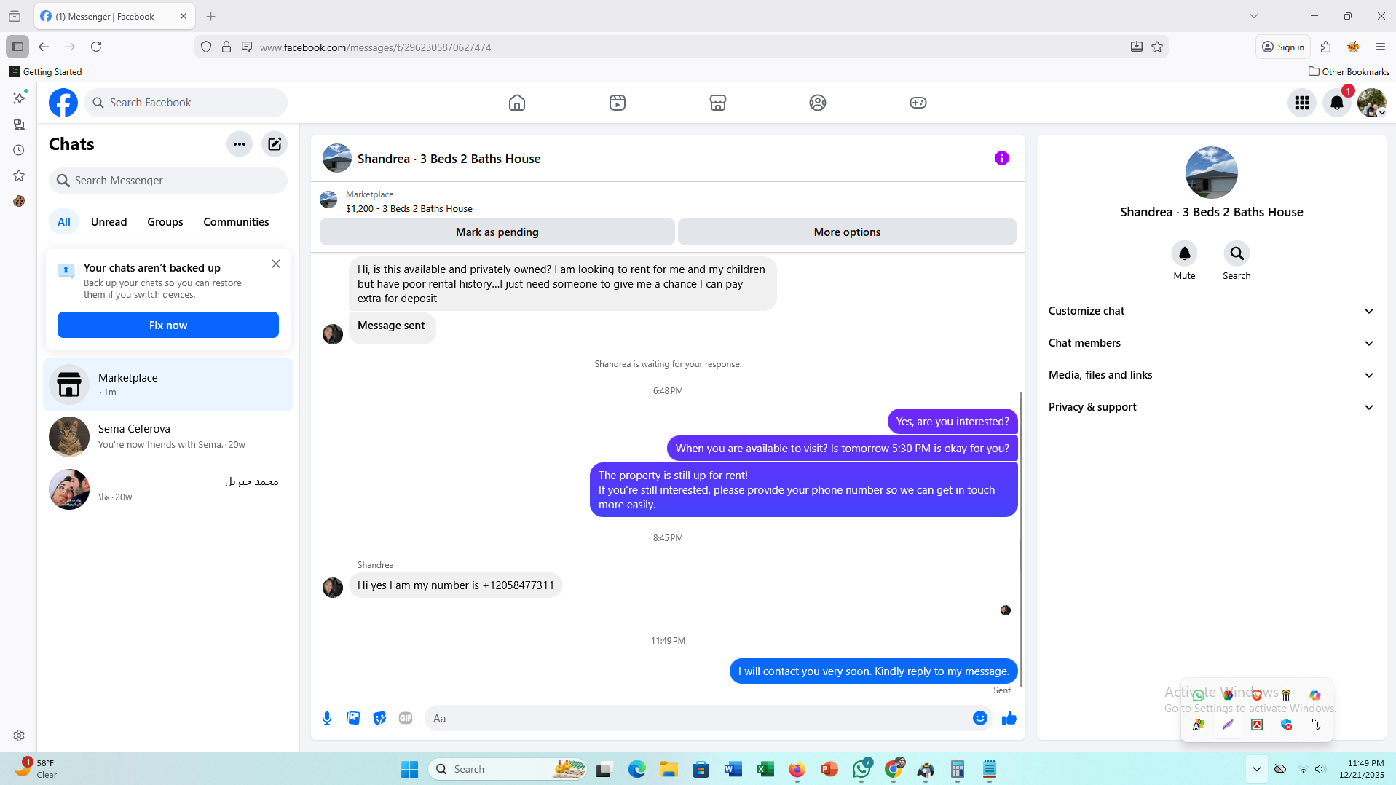Open the Sema Ceferova conversation
This screenshot has height=785, width=1396.
(x=168, y=437)
